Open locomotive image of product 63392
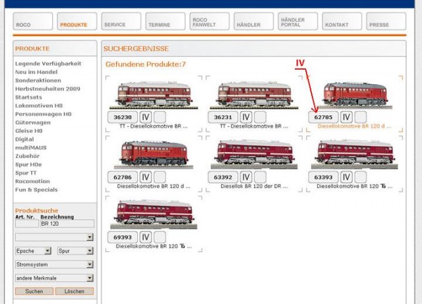Image resolution: width=422 pixels, height=304 pixels. click(x=254, y=155)
